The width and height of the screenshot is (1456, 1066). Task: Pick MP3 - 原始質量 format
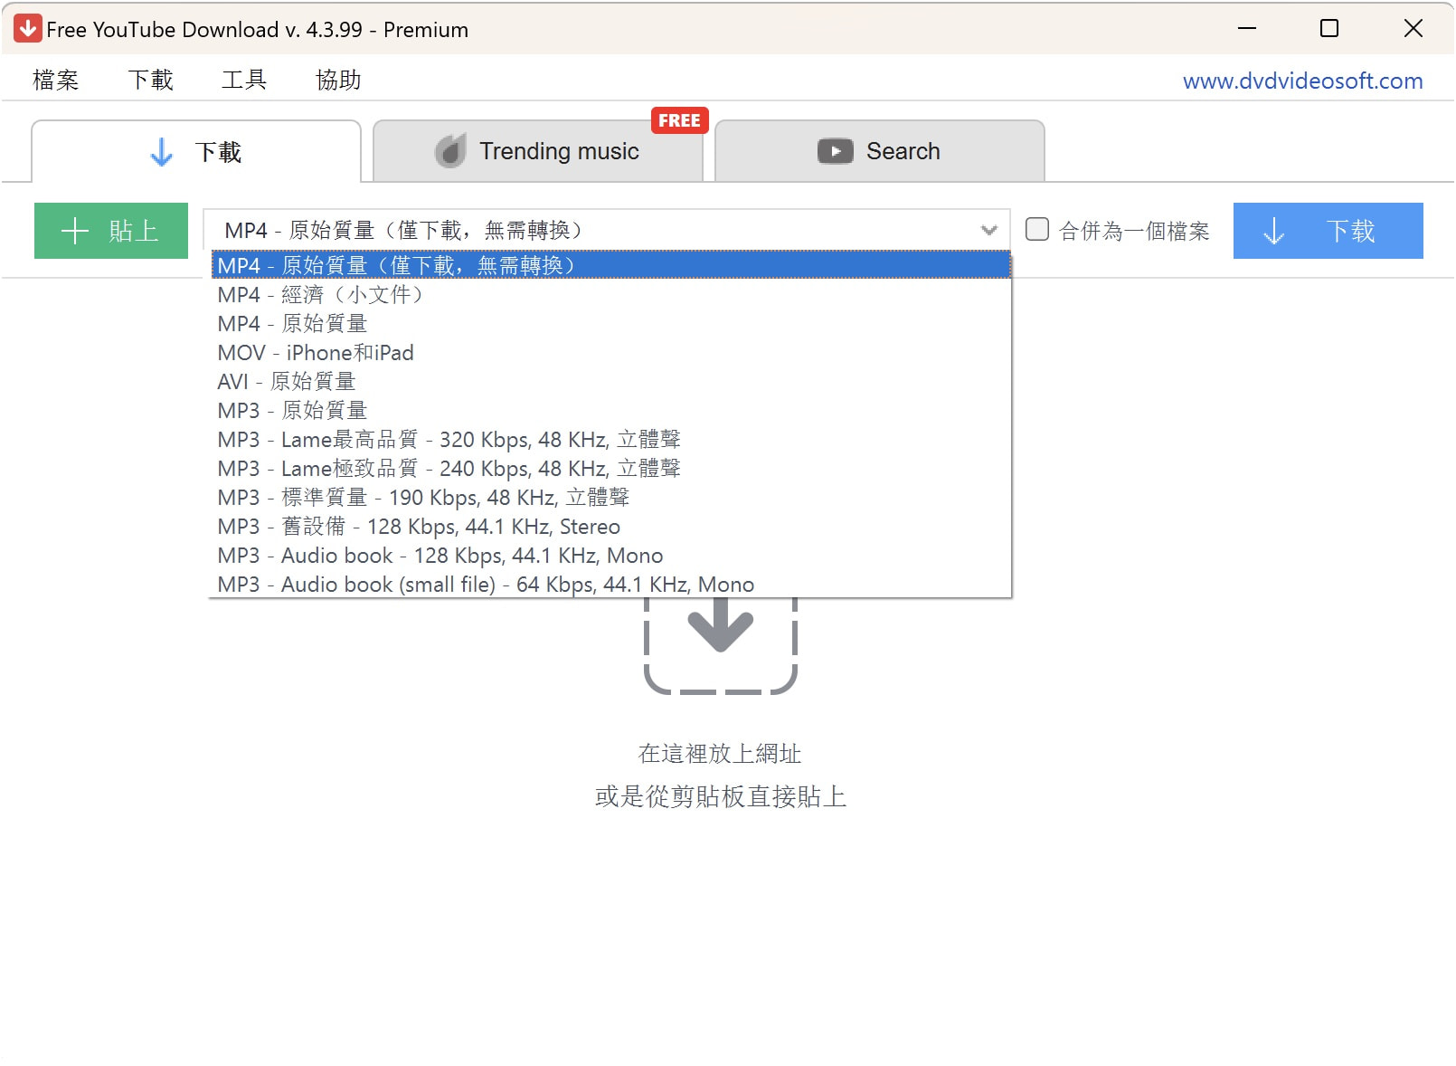pyautogui.click(x=610, y=410)
